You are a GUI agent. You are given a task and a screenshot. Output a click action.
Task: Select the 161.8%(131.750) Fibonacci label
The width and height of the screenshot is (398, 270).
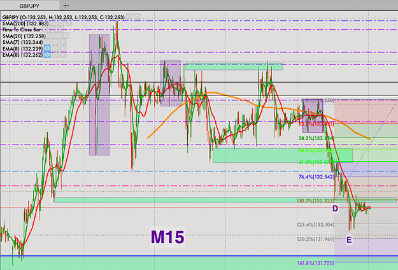click(x=315, y=263)
